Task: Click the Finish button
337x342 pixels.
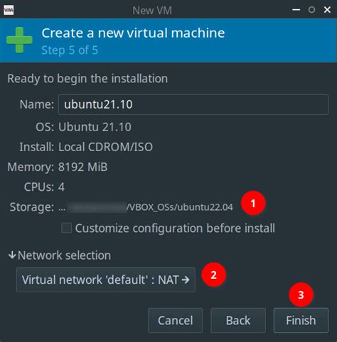Action: tap(301, 320)
